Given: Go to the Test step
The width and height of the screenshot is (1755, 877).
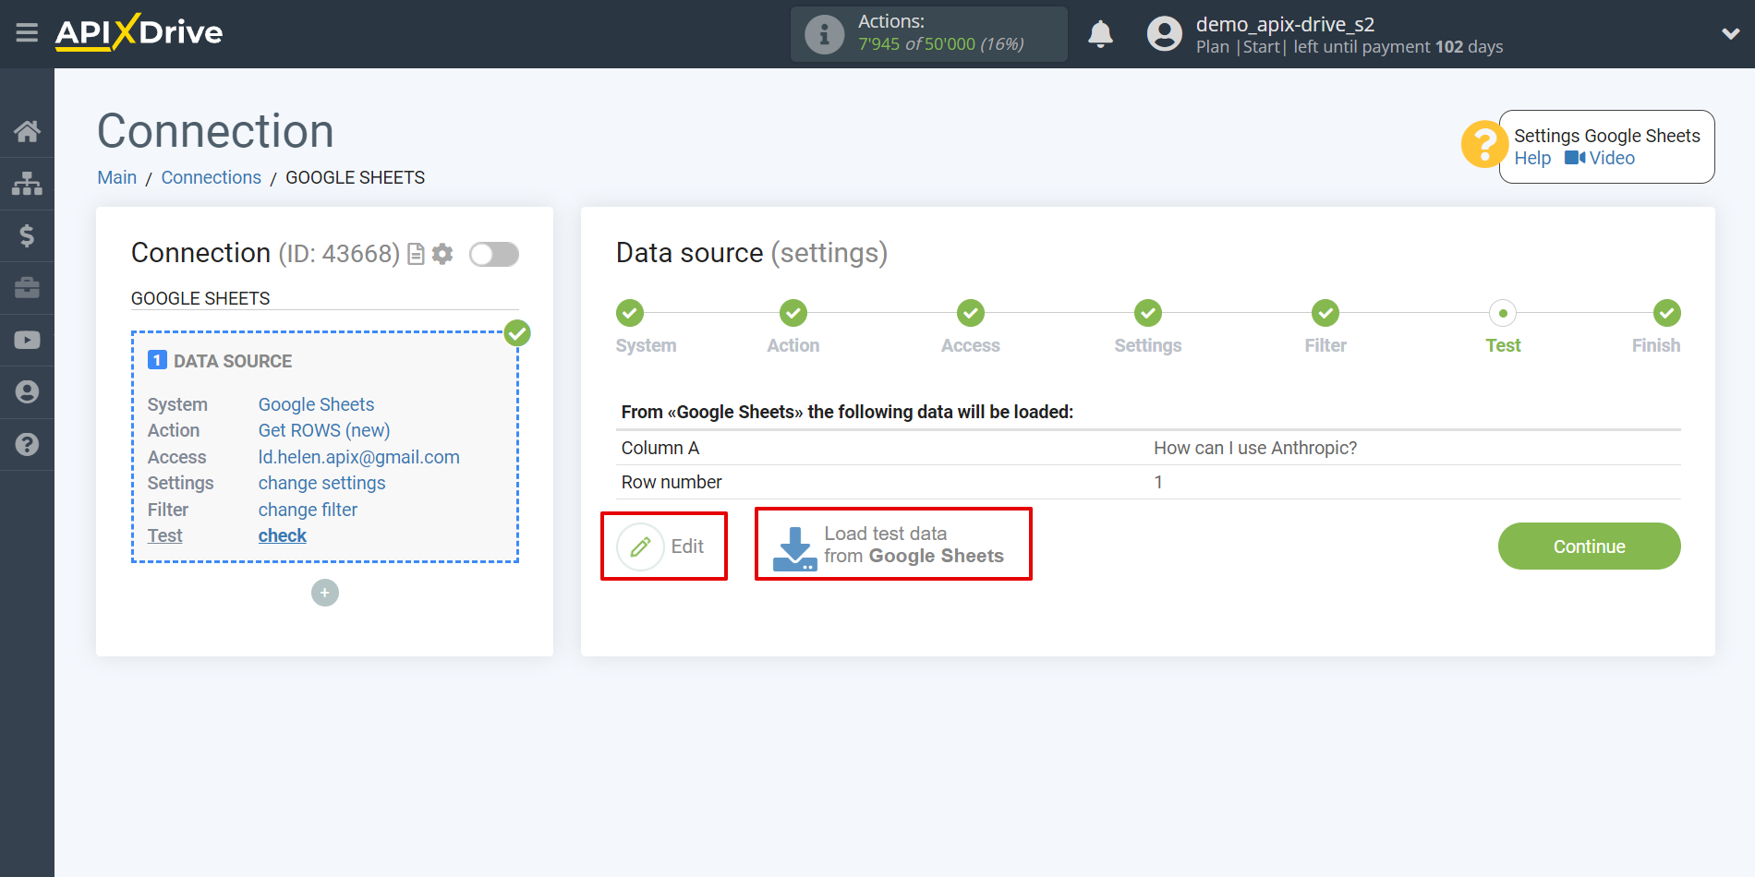Looking at the screenshot, I should click(x=1503, y=313).
